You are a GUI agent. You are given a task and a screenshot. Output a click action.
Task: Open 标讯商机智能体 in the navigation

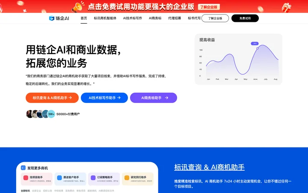point(105,18)
